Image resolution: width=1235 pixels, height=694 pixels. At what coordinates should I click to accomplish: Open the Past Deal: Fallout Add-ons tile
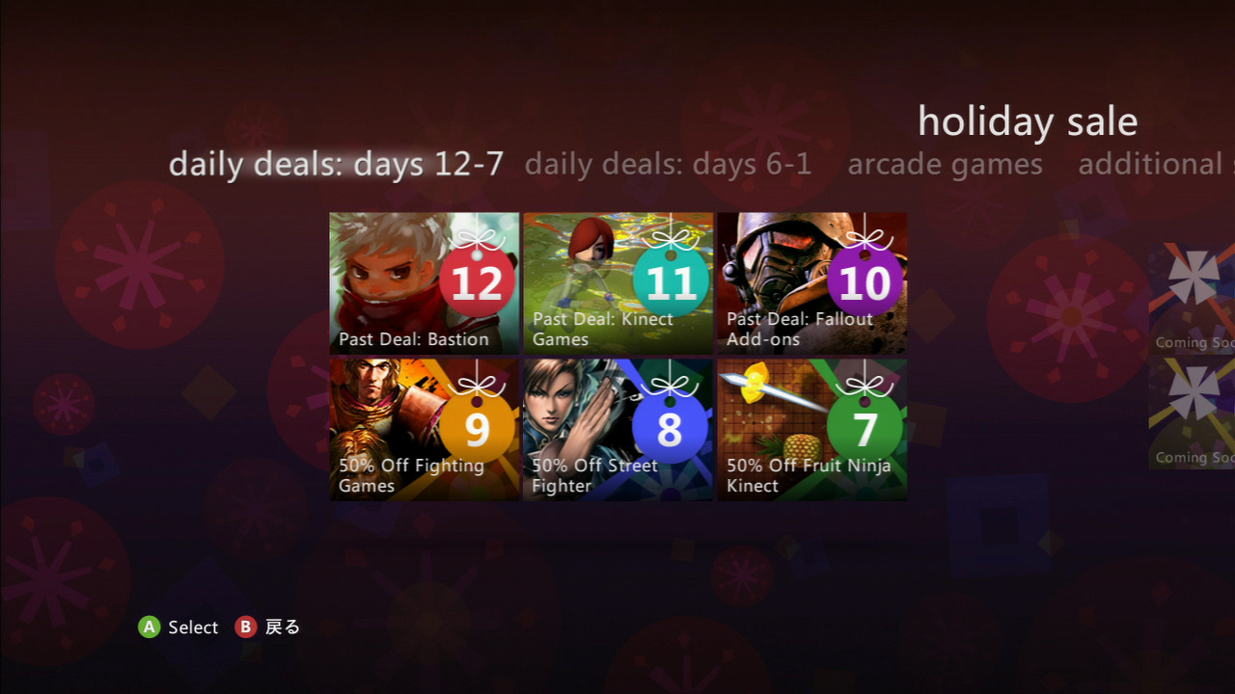812,283
